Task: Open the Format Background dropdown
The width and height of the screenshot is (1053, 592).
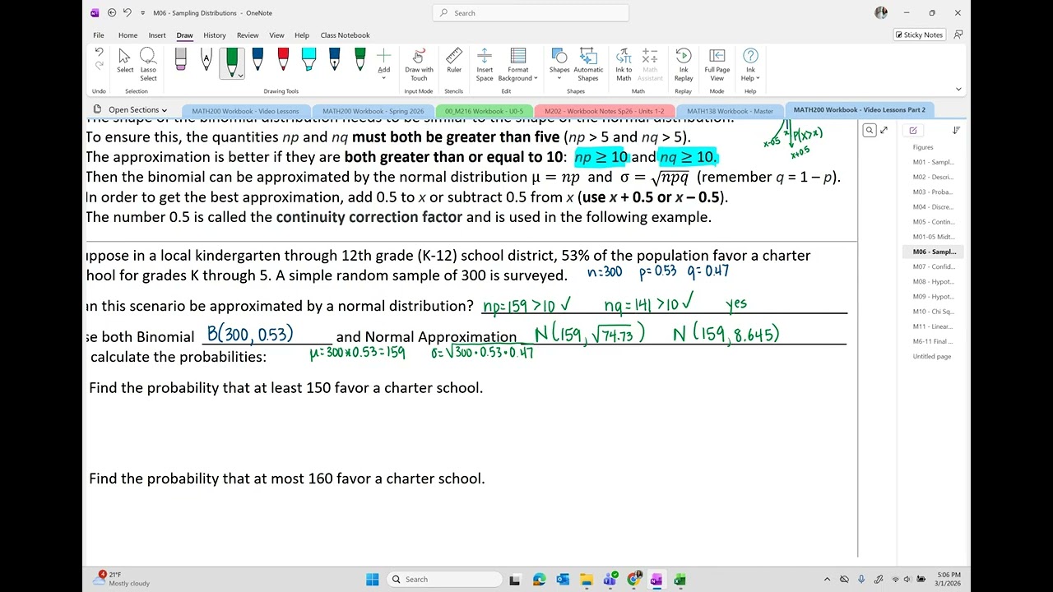Action: point(518,64)
